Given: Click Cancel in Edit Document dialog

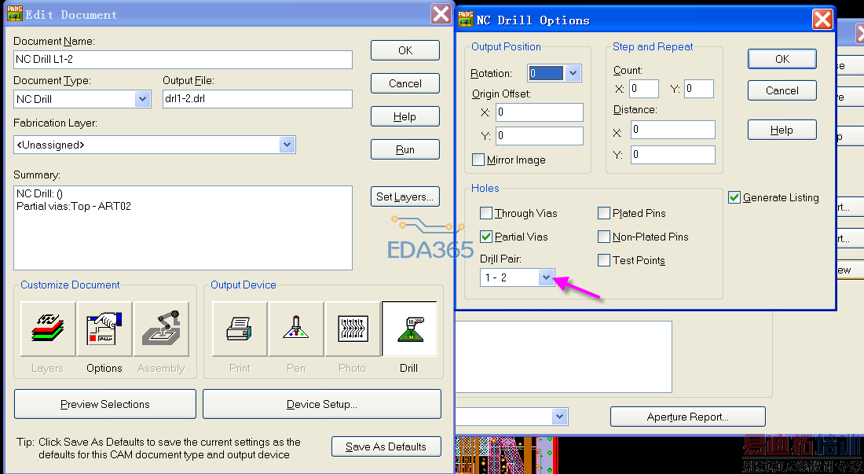Looking at the screenshot, I should (x=405, y=84).
